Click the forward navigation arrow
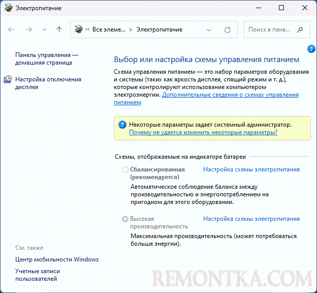The width and height of the screenshot is (317, 293). coord(29,30)
